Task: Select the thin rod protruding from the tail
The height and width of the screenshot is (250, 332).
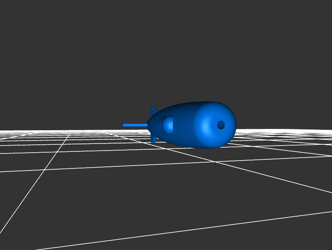Action: pos(136,125)
